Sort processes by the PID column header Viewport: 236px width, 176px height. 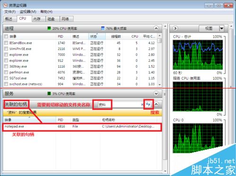coord(60,37)
